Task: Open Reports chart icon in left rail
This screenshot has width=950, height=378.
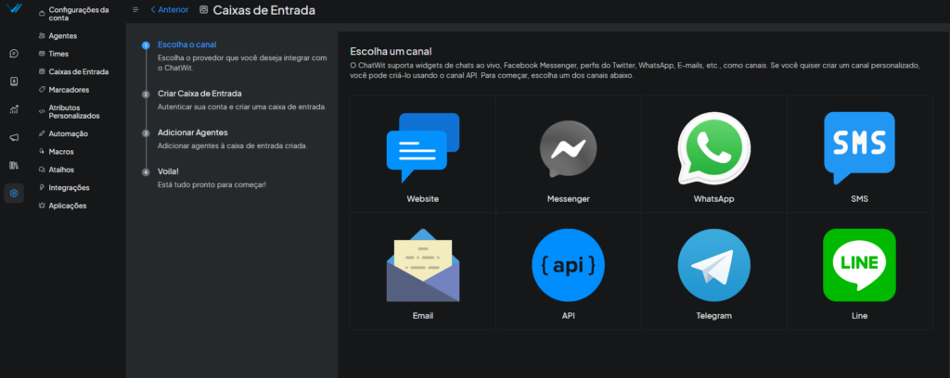Action: point(14,109)
